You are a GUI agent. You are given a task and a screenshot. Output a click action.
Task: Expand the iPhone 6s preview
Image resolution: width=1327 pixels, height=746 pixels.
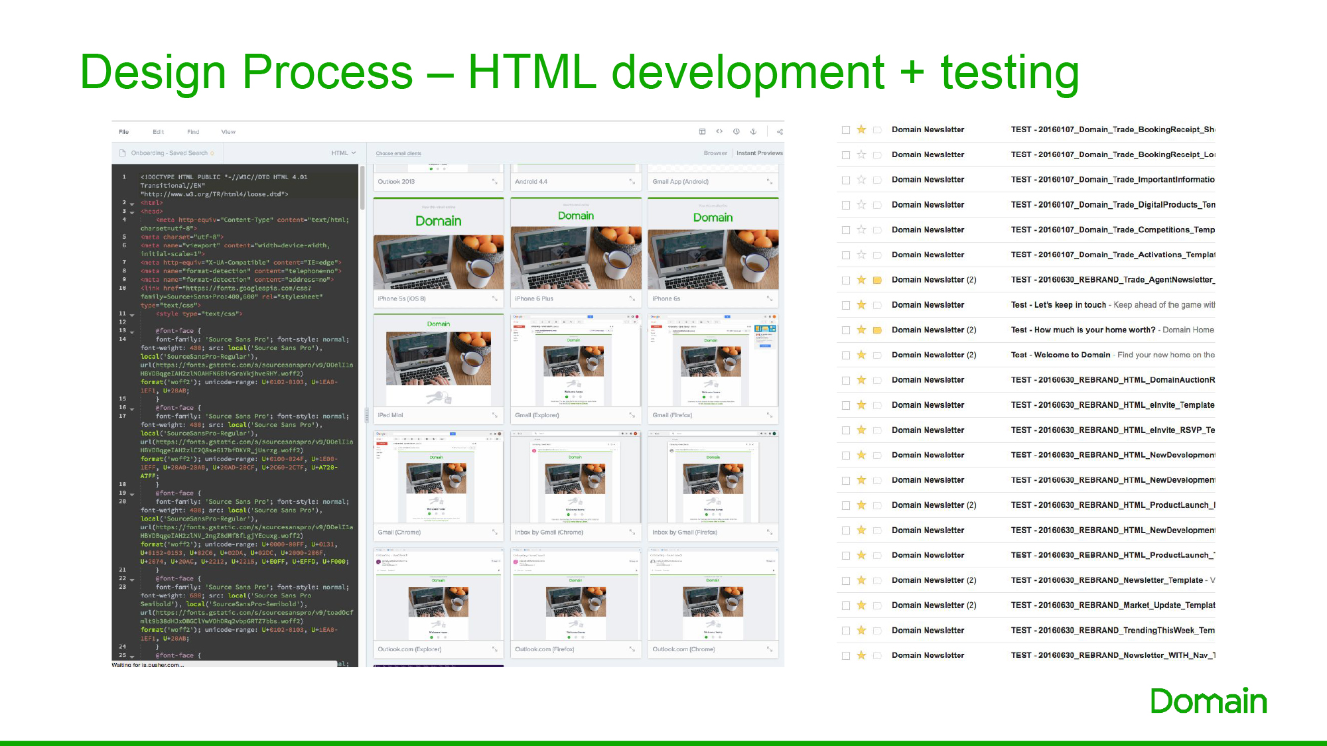pos(769,298)
